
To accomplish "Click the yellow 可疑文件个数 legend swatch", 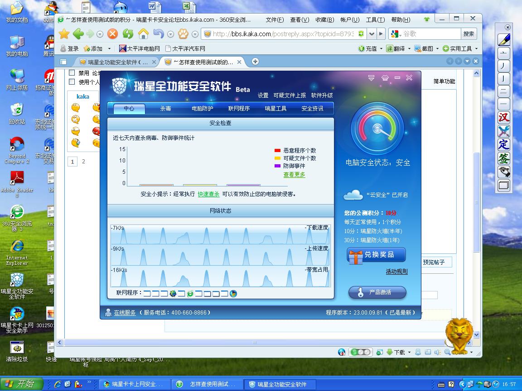I will 277,158.
